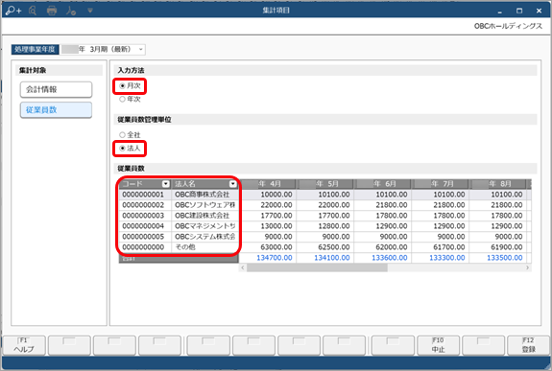Edit the 12800.00 cell
552x371 pixels.
[324, 226]
